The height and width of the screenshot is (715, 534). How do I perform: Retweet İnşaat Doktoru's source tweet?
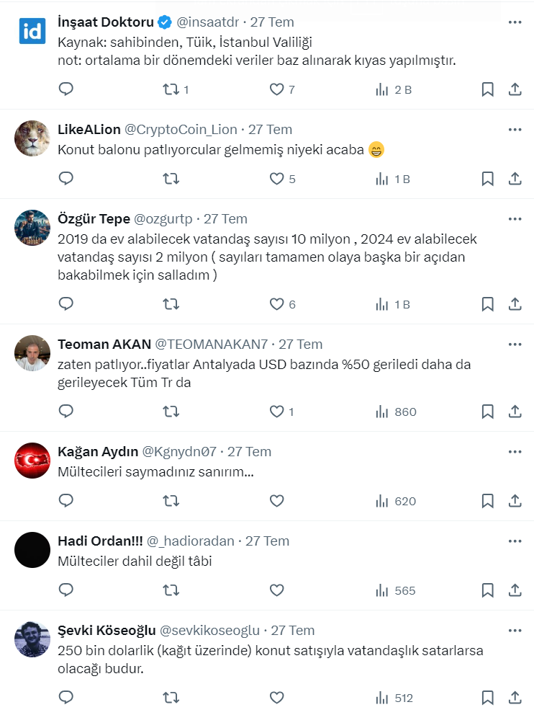pyautogui.click(x=171, y=89)
